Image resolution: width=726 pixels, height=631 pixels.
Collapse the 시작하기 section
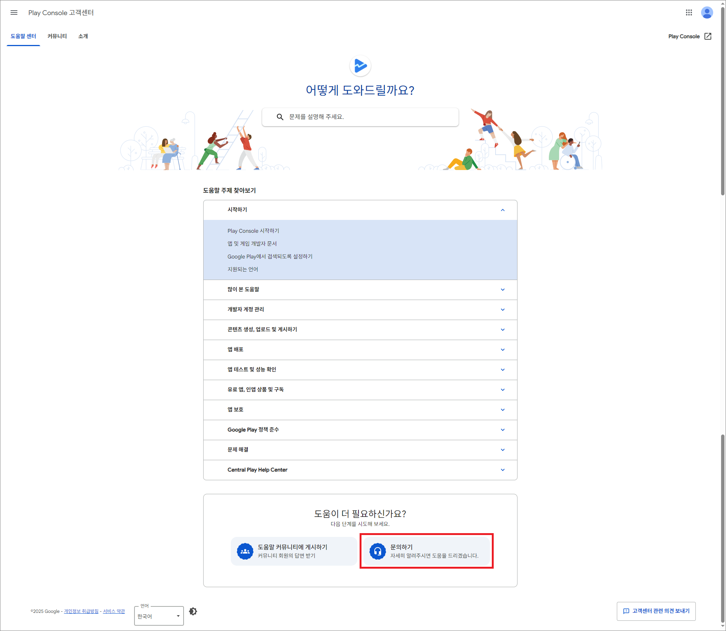[x=503, y=210]
